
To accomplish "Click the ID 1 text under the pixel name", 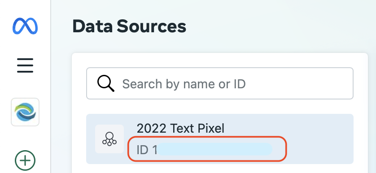I will coord(147,150).
